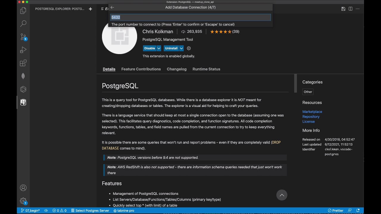381x214 pixels.
Task: Open the extension settings gear
Action: (189, 48)
